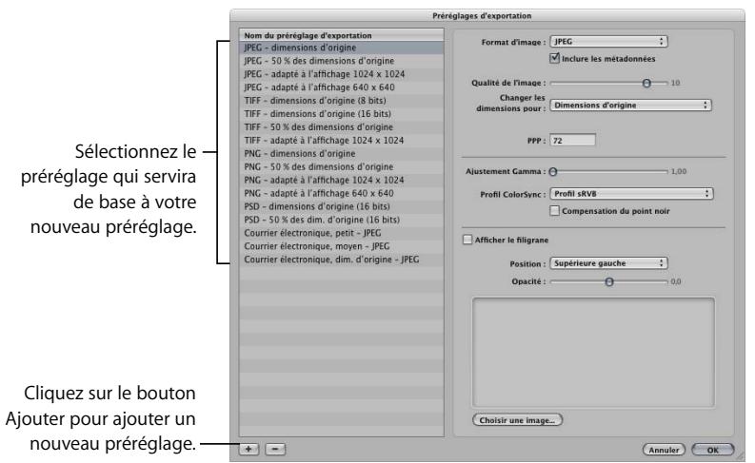
Task: Click the Annuler button
Action: [664, 450]
